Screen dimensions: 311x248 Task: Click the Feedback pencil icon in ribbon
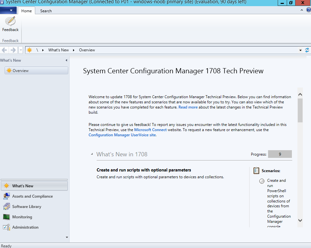(10, 21)
